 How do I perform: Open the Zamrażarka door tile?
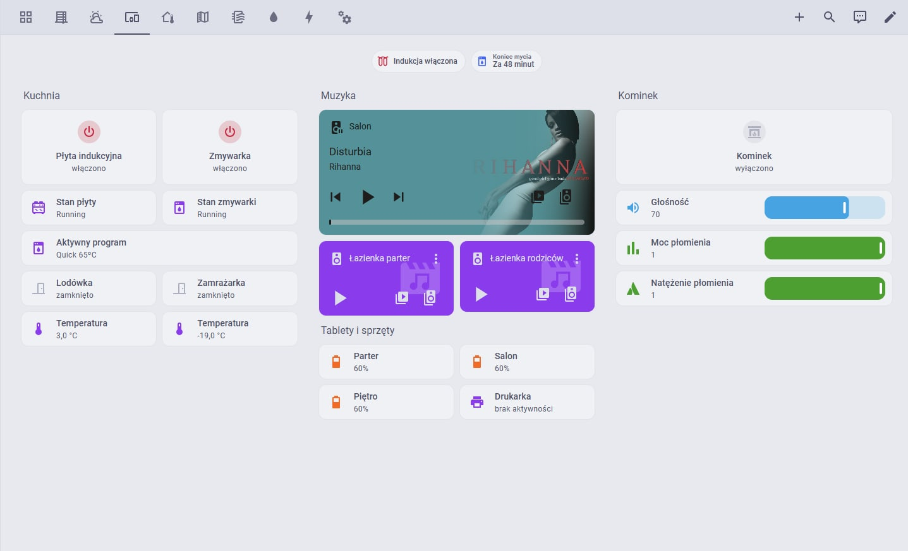pyautogui.click(x=230, y=288)
